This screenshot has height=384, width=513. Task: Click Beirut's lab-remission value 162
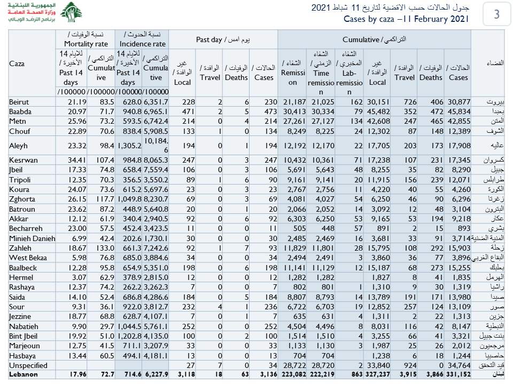pos(356,102)
